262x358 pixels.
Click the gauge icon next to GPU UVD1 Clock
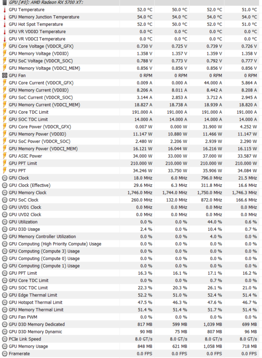[x=4, y=207]
